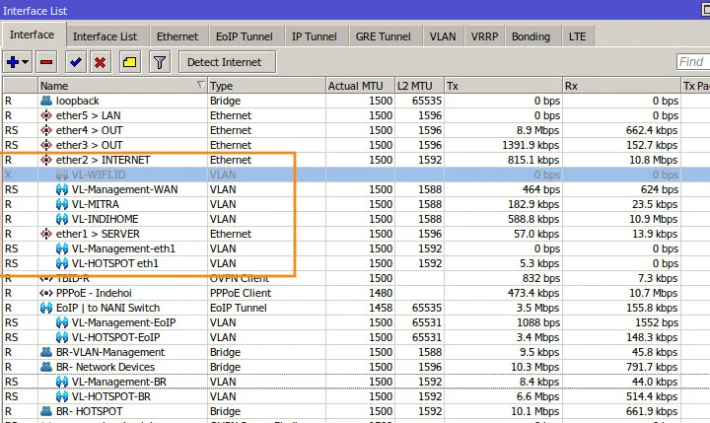Sort by the L2 MTU column header
The image size is (710, 423).
pyautogui.click(x=419, y=86)
